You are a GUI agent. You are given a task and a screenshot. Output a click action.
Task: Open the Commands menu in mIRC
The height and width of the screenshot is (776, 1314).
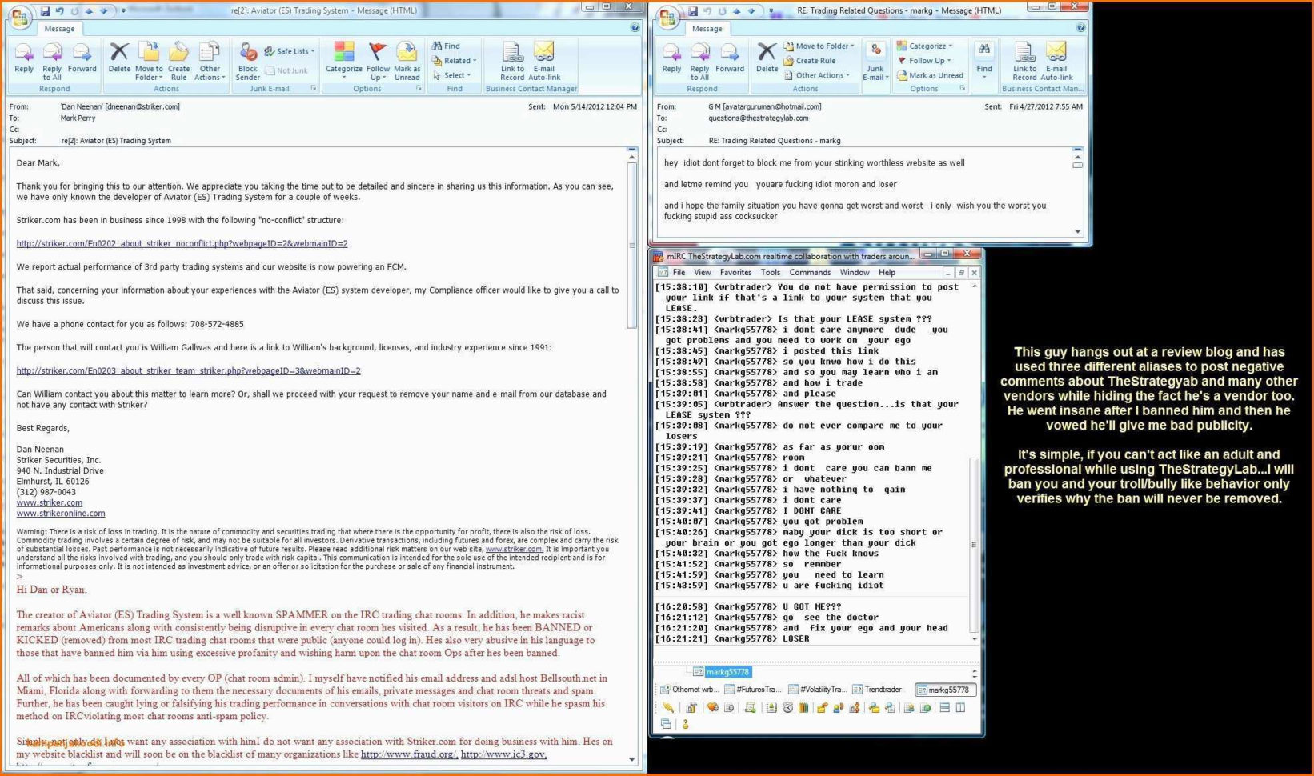click(810, 272)
